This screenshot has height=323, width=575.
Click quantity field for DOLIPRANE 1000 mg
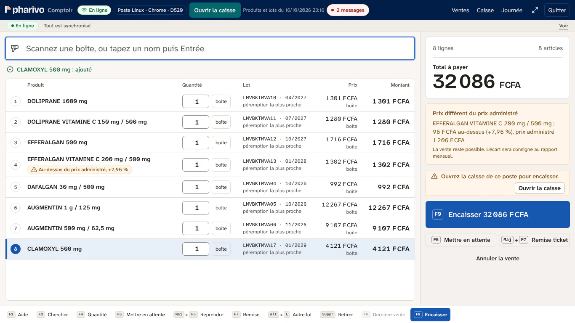point(196,101)
